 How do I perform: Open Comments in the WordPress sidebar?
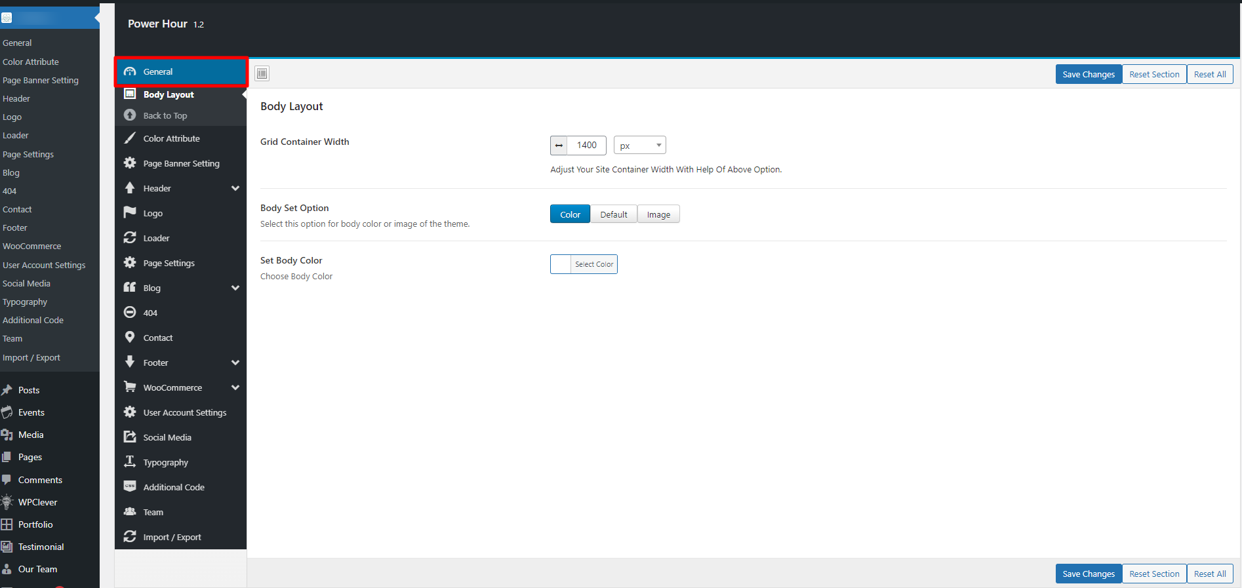[x=40, y=480]
